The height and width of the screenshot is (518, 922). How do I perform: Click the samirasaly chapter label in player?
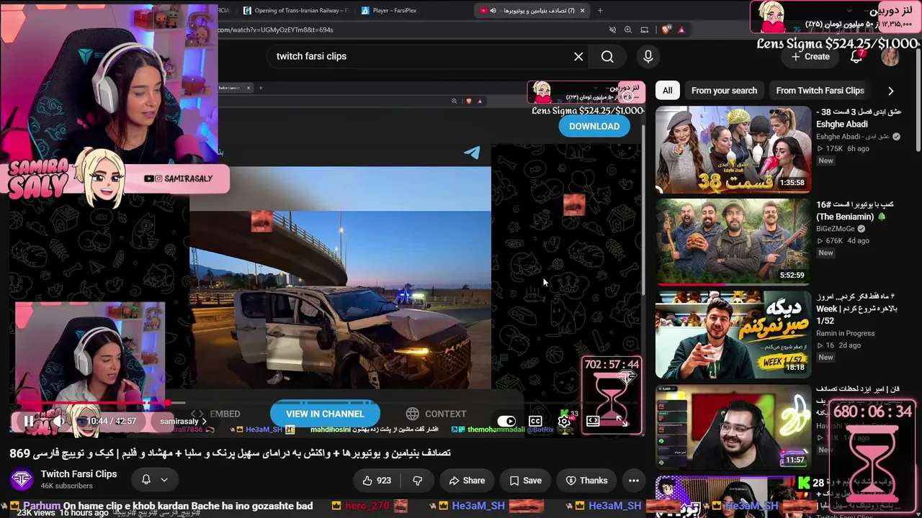click(x=183, y=422)
